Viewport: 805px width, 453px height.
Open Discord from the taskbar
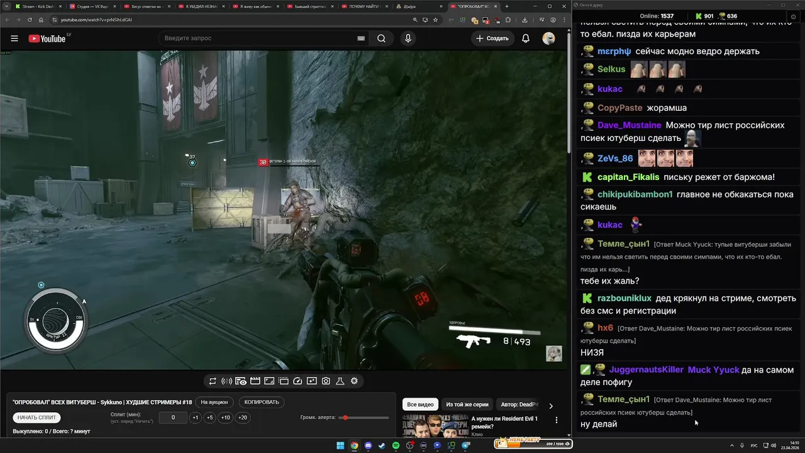pyautogui.click(x=368, y=445)
